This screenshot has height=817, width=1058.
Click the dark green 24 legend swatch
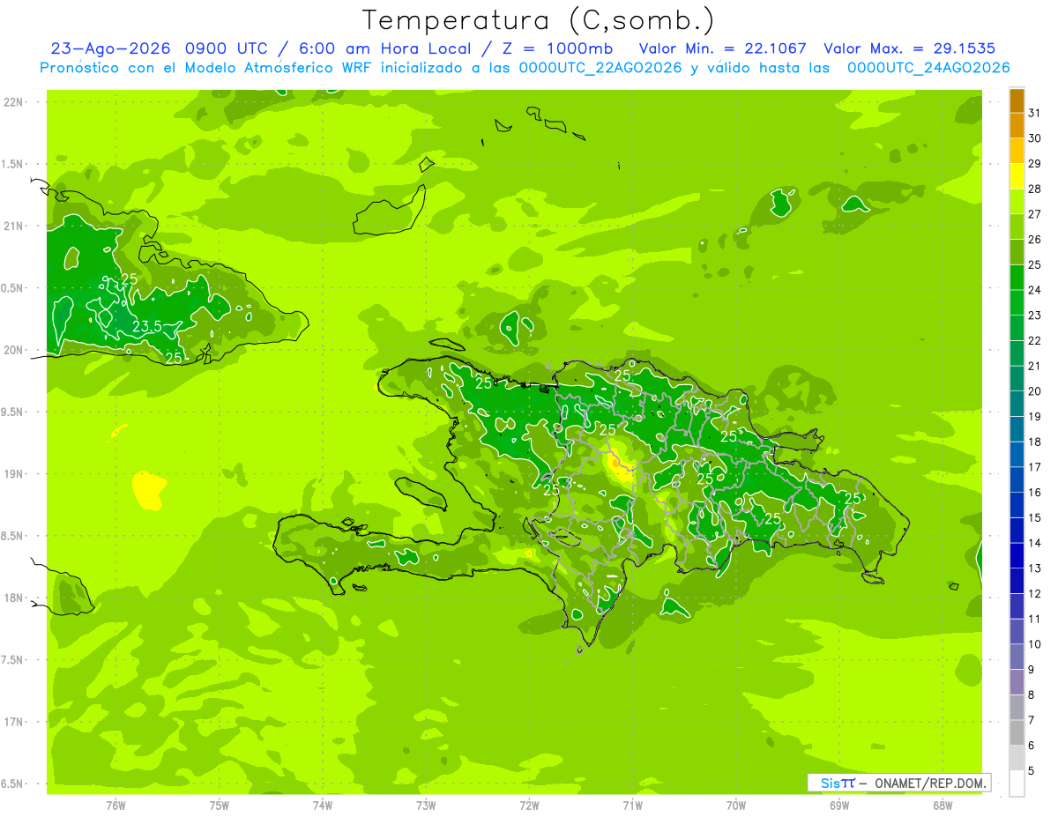tap(1017, 278)
